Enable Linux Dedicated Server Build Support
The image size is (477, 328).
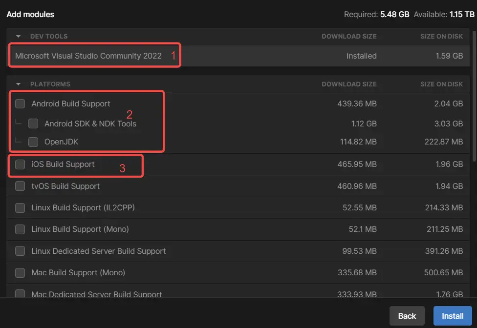pyautogui.click(x=20, y=251)
